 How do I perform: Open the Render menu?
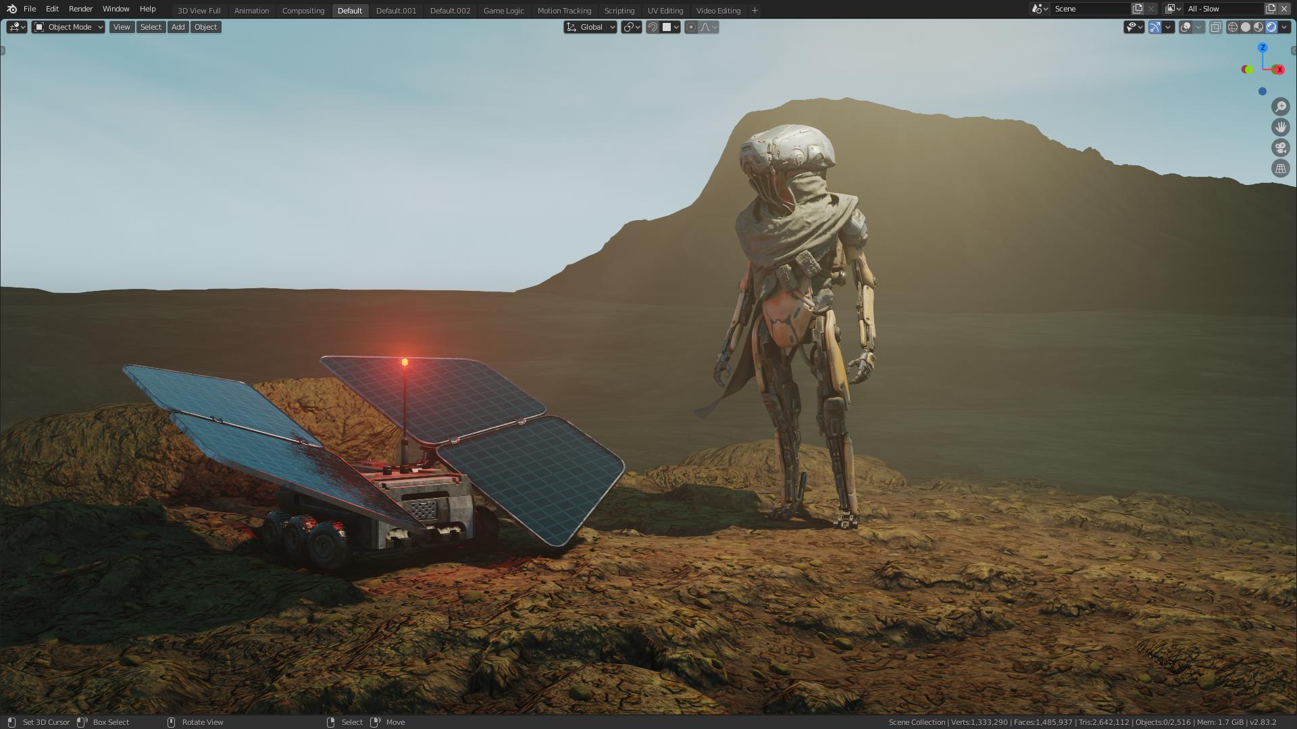coord(80,9)
